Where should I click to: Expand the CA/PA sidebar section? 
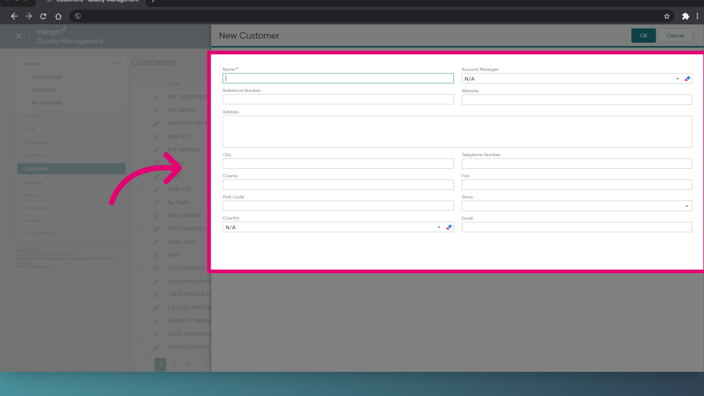(71, 117)
